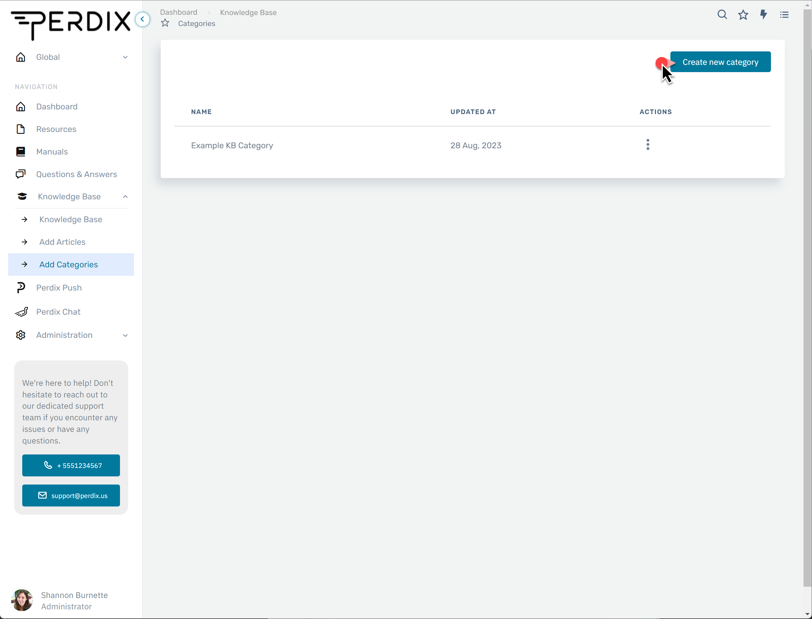Open the list menu icon at top-right
Screen dimensions: 812x619
pos(784,15)
